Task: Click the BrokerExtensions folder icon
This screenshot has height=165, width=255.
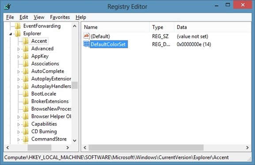Action: [26, 101]
